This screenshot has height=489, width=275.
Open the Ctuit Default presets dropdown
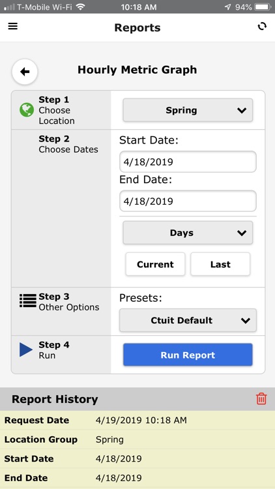[x=188, y=320]
